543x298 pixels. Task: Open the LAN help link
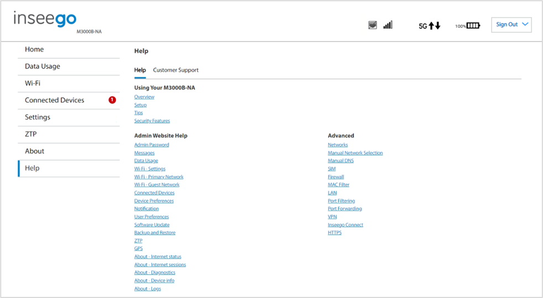[x=332, y=193]
